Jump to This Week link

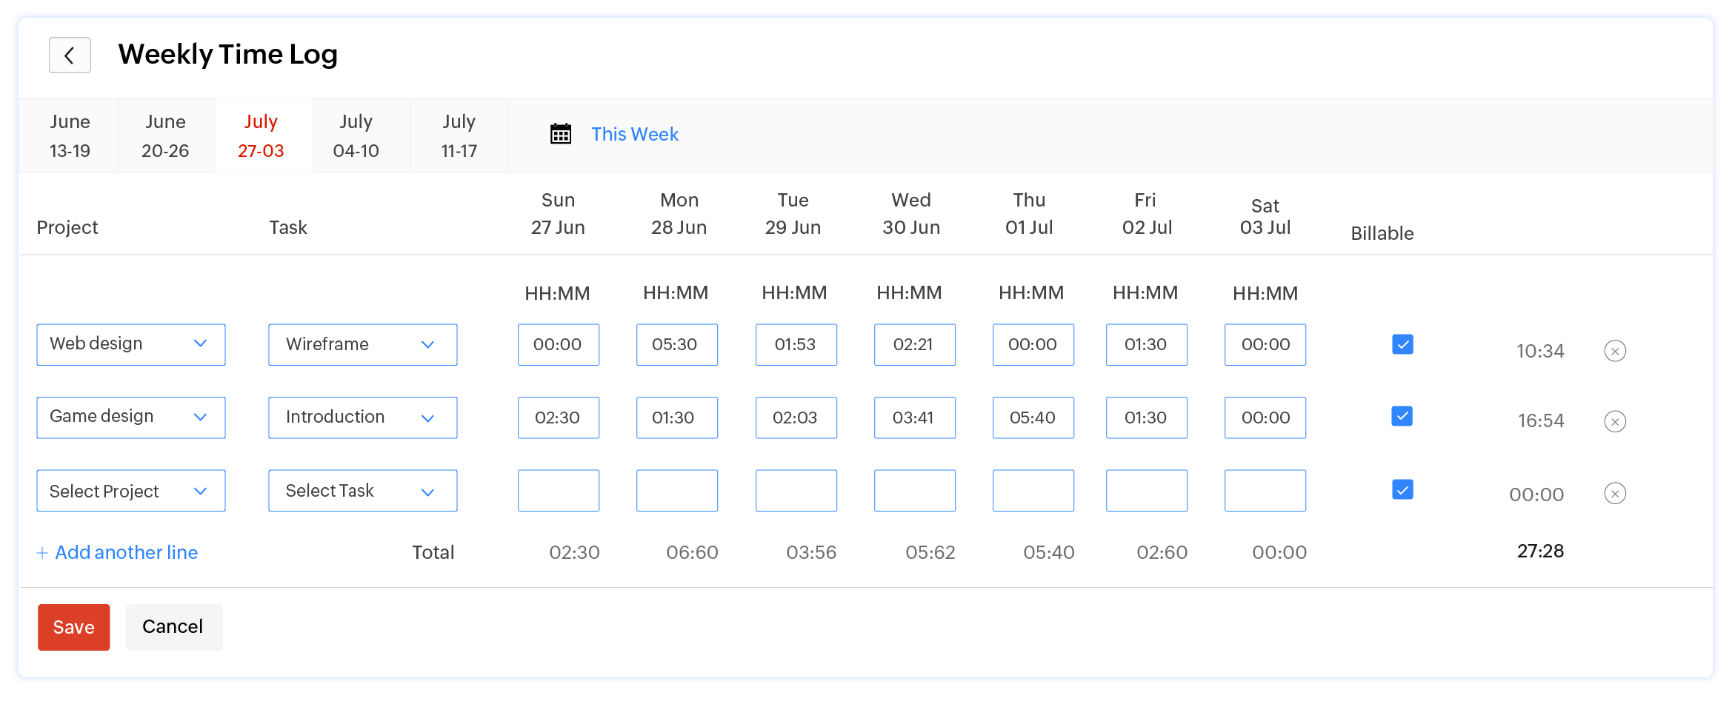click(x=635, y=134)
